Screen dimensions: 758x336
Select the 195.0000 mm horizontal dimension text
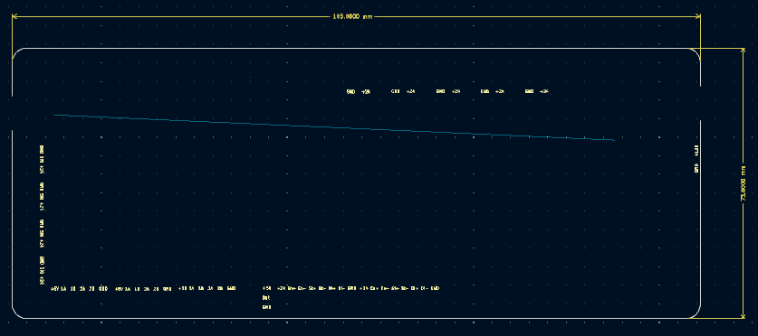[x=352, y=16]
